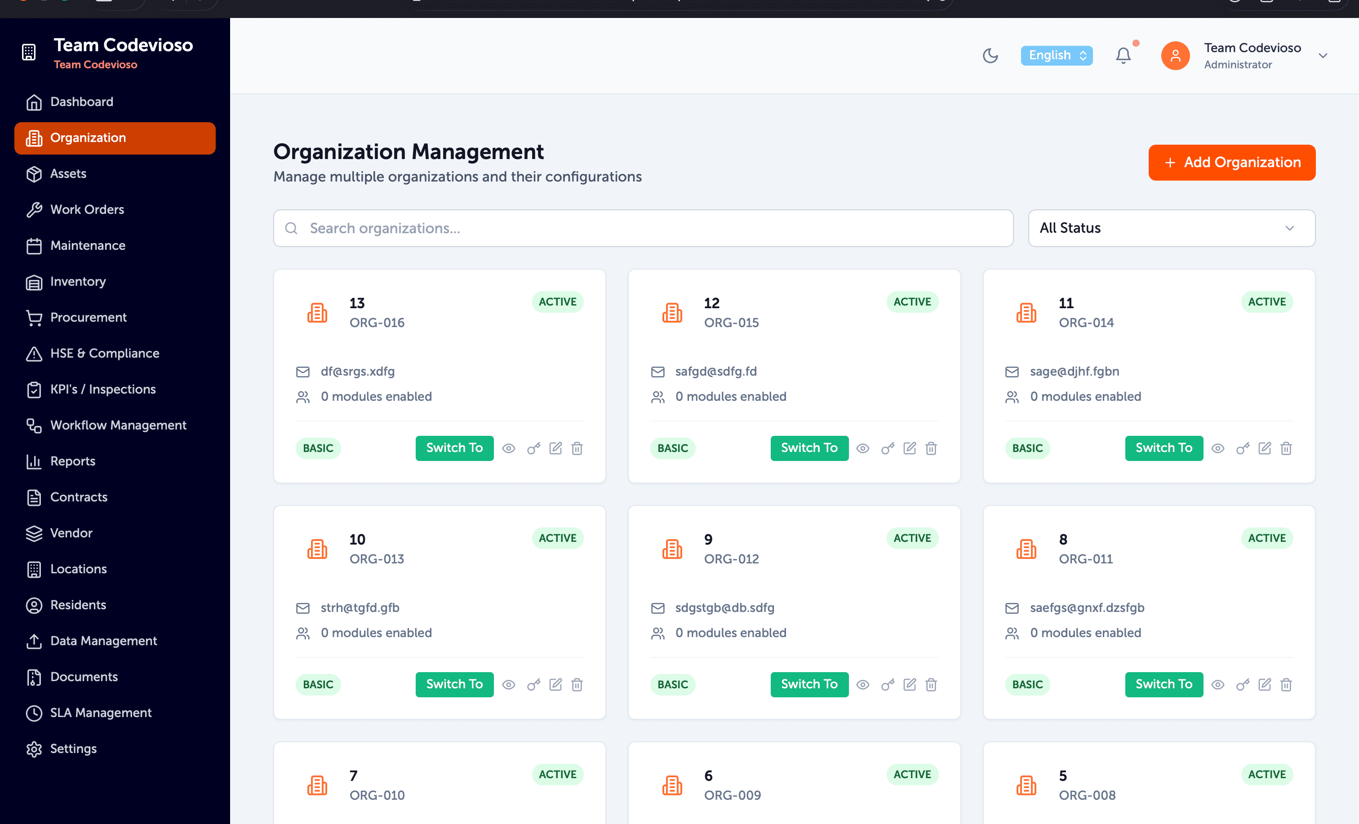The width and height of the screenshot is (1359, 824).
Task: Click the Search organizations input field
Action: point(643,228)
